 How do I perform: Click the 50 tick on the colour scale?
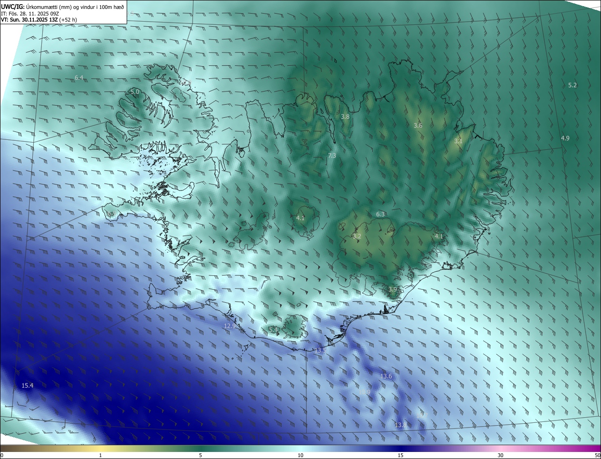point(597,455)
